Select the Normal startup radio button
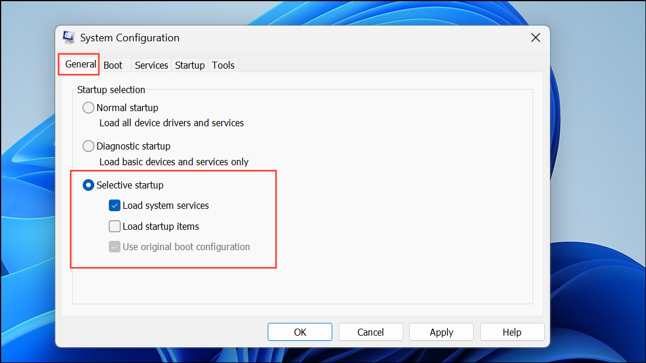 click(88, 108)
